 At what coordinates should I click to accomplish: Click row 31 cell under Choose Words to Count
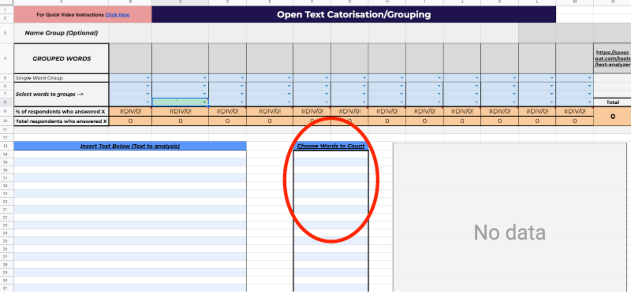point(331,288)
